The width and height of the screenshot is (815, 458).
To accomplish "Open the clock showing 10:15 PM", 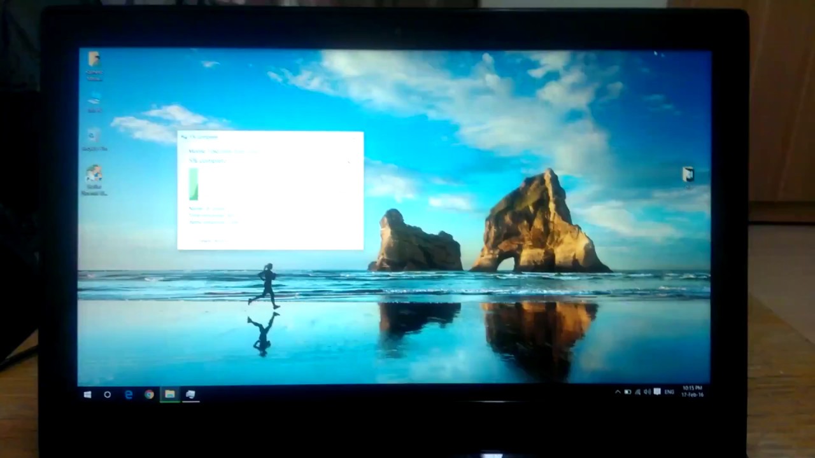I will (x=692, y=391).
